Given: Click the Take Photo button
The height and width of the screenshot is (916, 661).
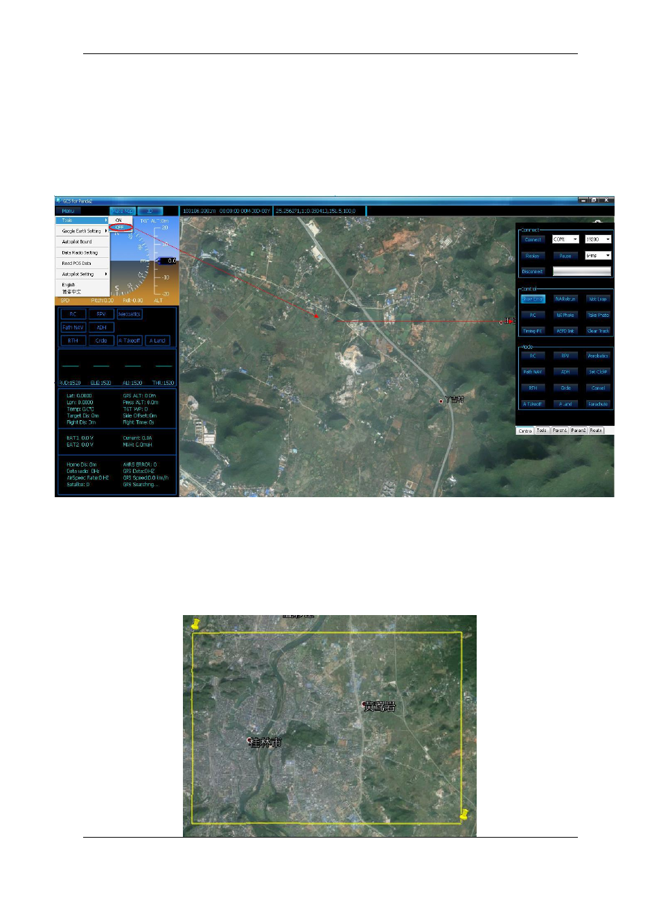Looking at the screenshot, I should pos(598,315).
